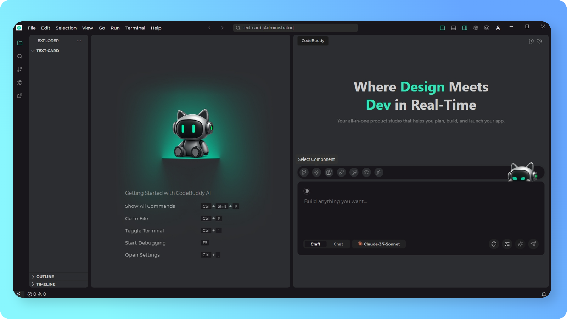This screenshot has width=567, height=319.
Task: Click the checklist icon in chat input
Action: pyautogui.click(x=507, y=244)
